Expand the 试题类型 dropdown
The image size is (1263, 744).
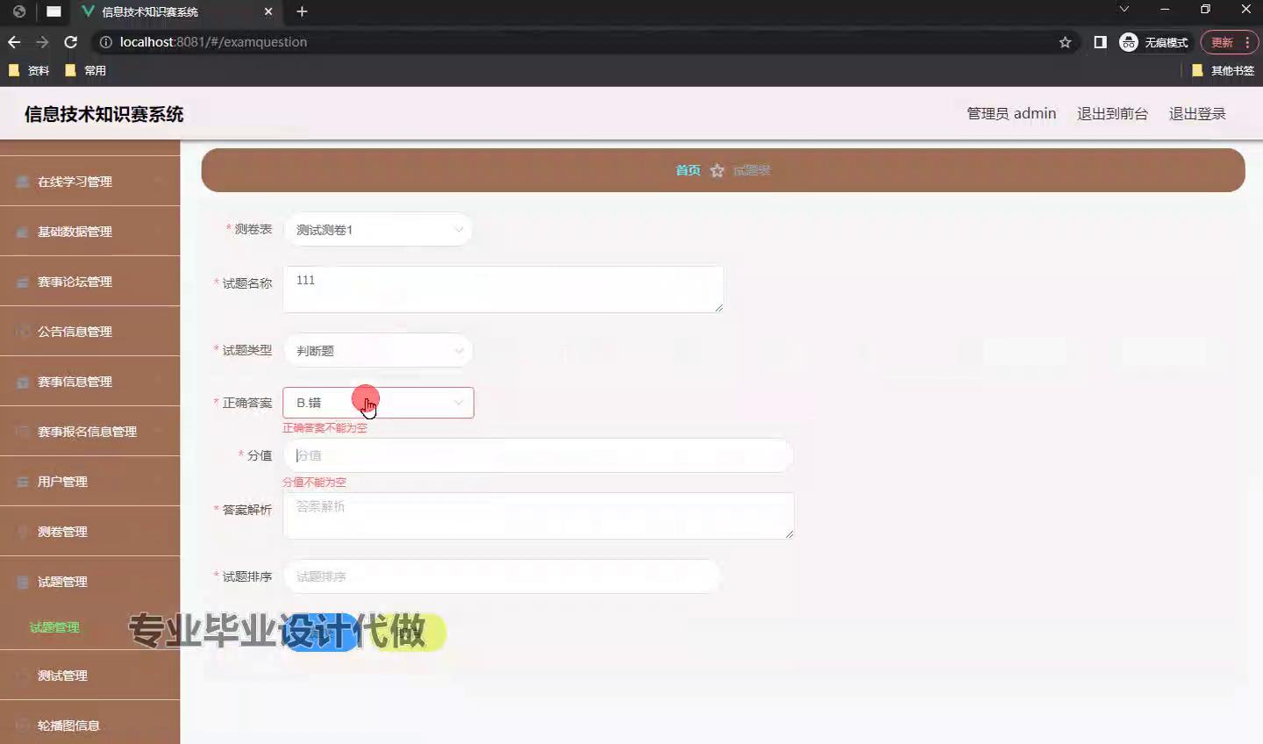[378, 351]
